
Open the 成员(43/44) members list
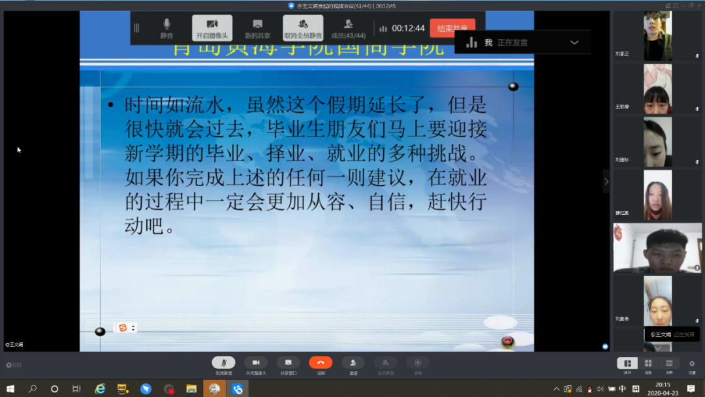click(349, 27)
